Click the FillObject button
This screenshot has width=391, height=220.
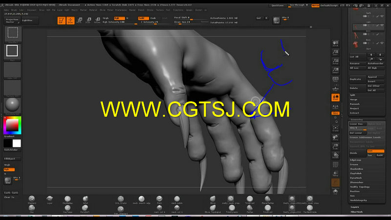point(12,159)
